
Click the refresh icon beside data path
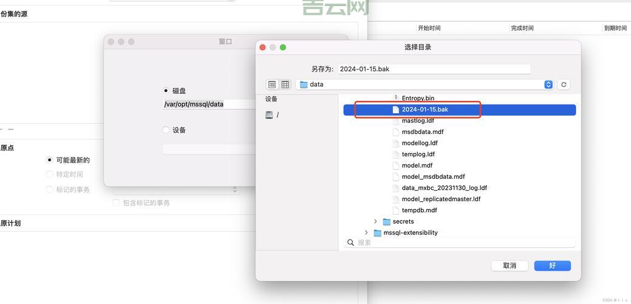564,85
